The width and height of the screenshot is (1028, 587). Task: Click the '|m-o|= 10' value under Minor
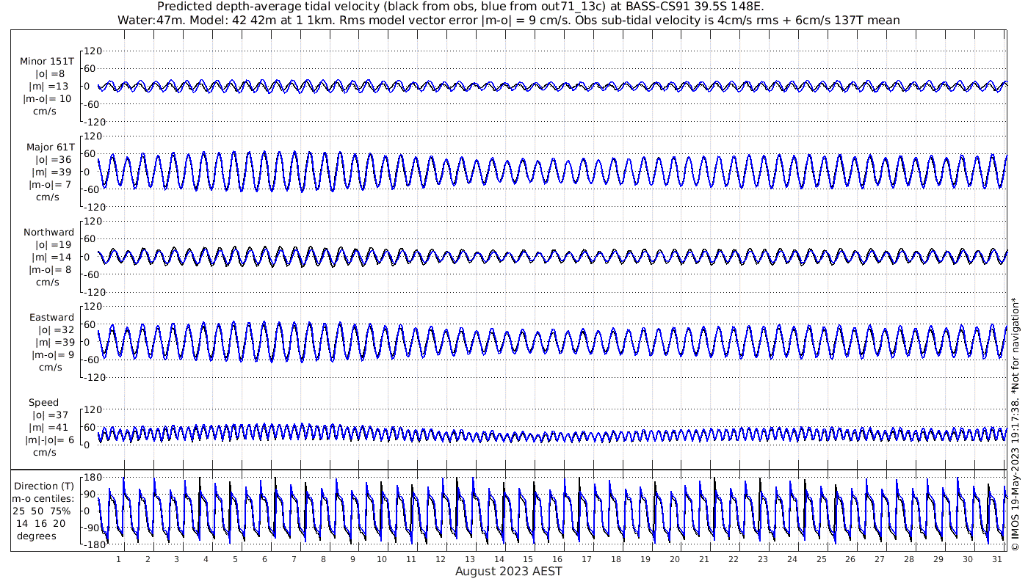pos(47,98)
